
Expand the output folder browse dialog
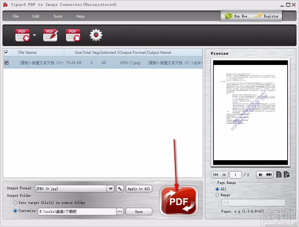[x=120, y=211]
